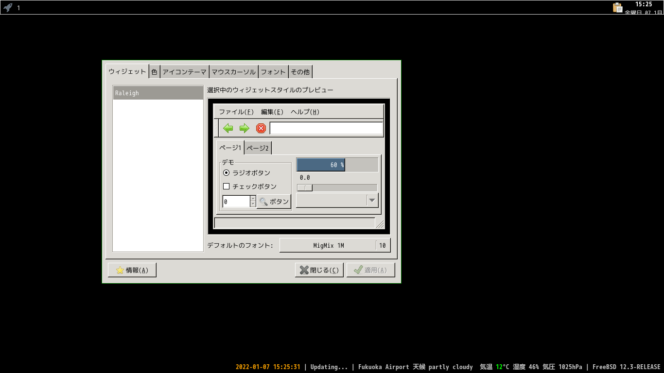Click the FreeBSD 12.3-RELEASE status text
The width and height of the screenshot is (664, 373).
[x=627, y=367]
